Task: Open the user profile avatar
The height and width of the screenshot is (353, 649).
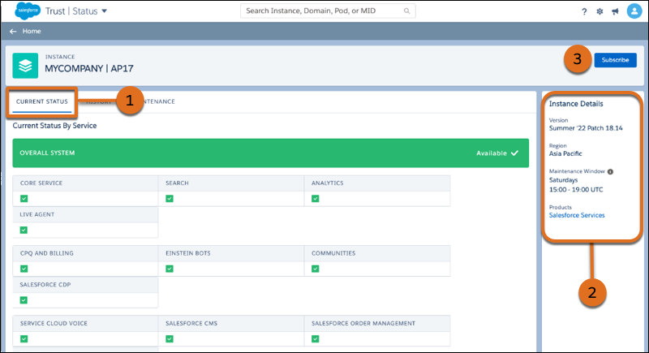Action: 633,11
